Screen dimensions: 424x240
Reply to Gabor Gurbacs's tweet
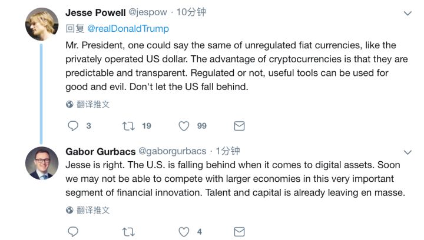[x=73, y=232]
